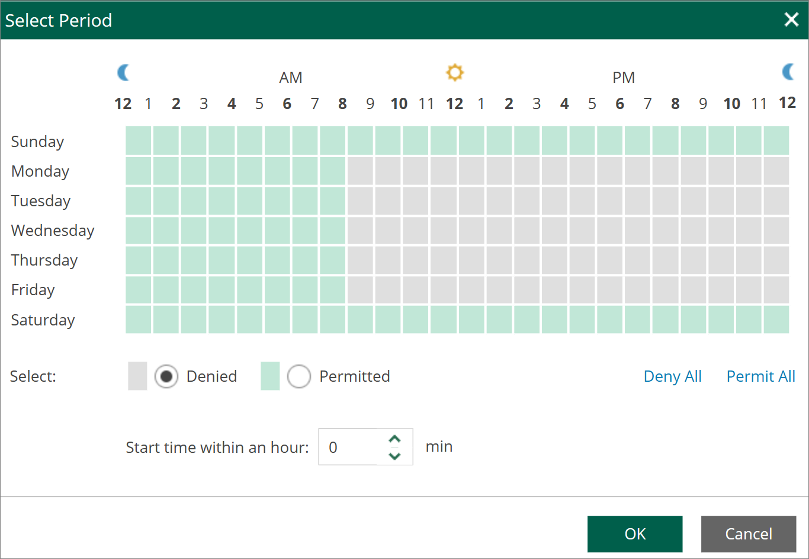Screen dimensions: 809x559
Task: Click the last grey cell in Friday row
Action: pos(776,290)
